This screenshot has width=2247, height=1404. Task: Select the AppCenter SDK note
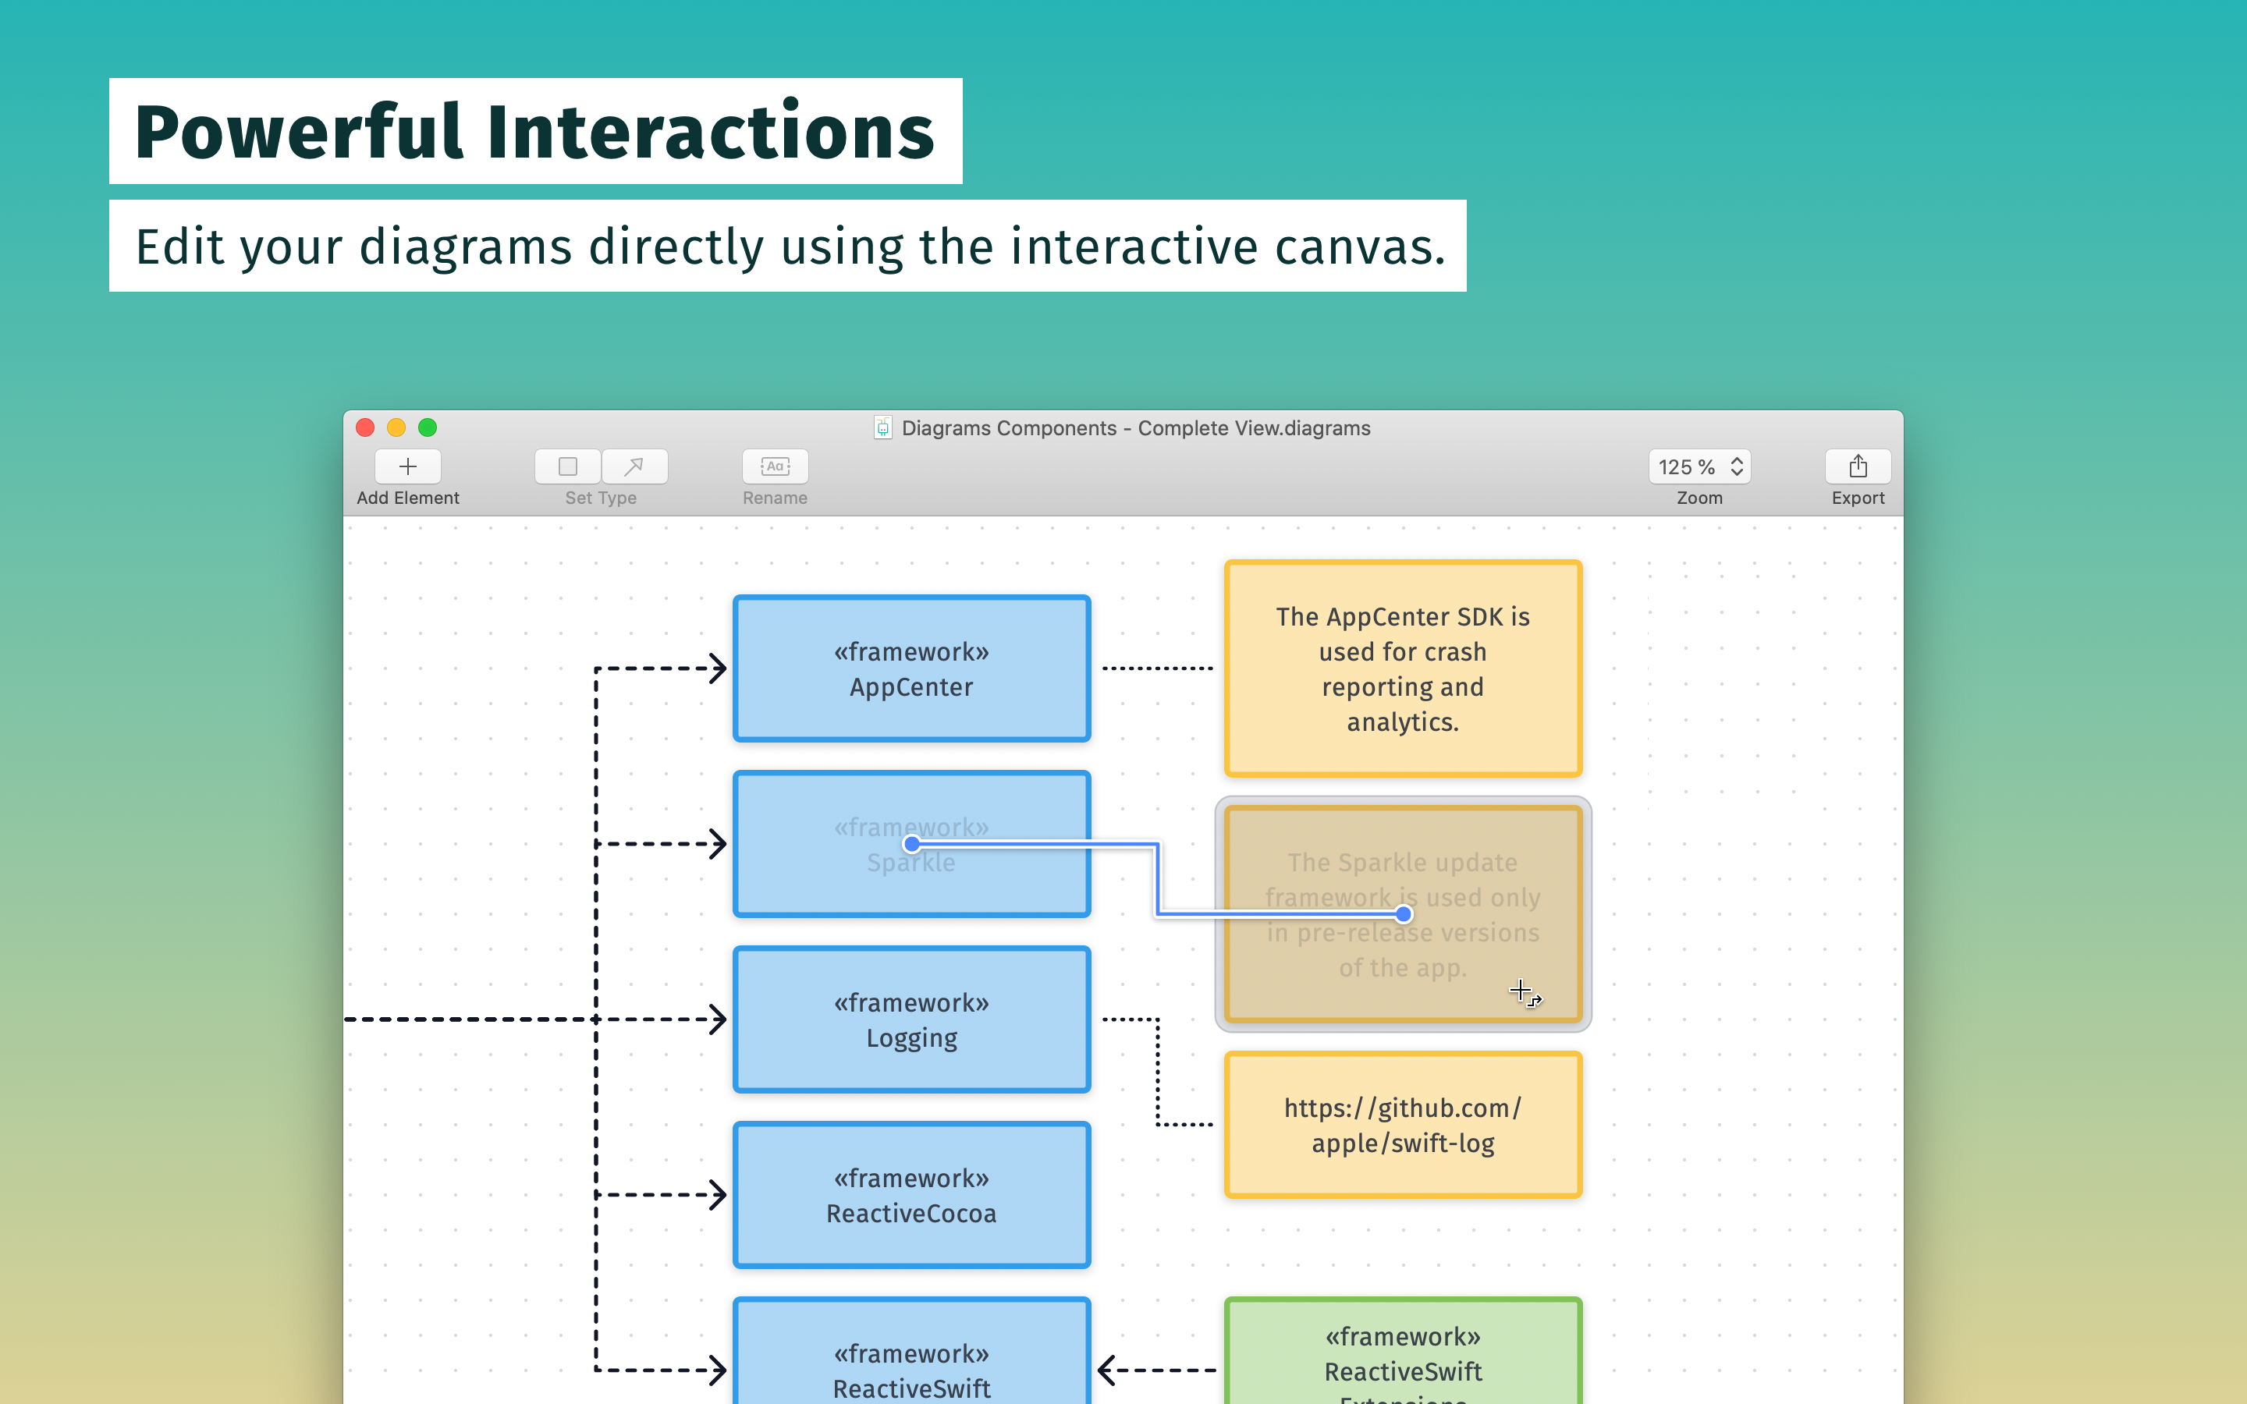tap(1403, 668)
